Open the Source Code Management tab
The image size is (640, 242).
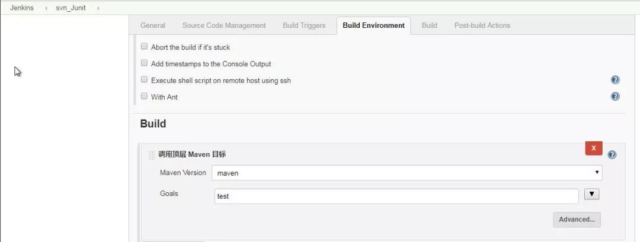point(224,25)
